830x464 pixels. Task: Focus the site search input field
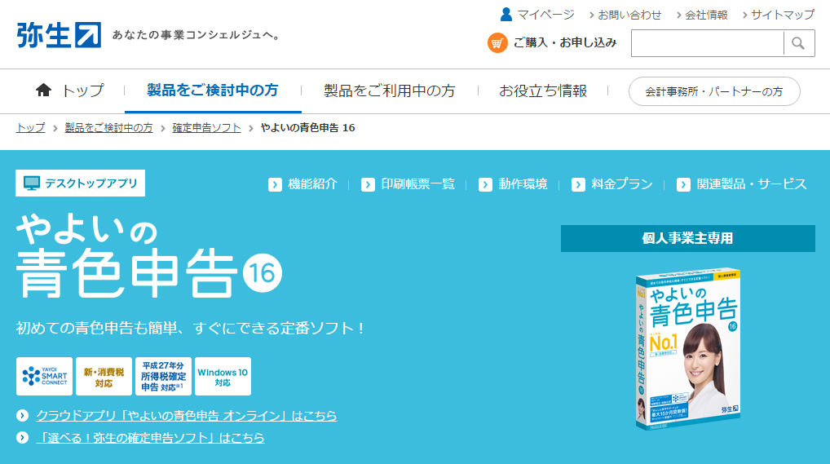click(x=707, y=43)
